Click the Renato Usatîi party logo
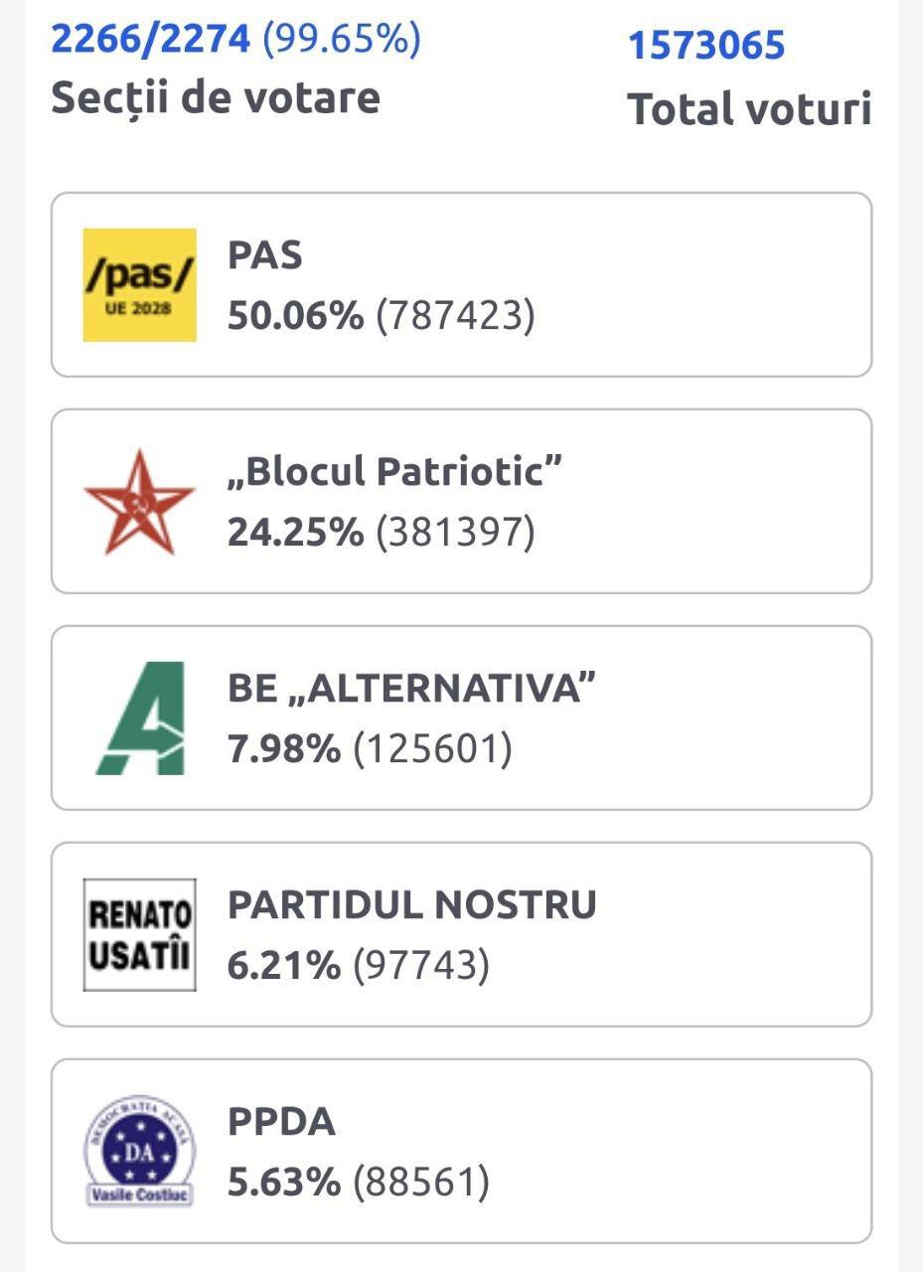 click(x=139, y=934)
